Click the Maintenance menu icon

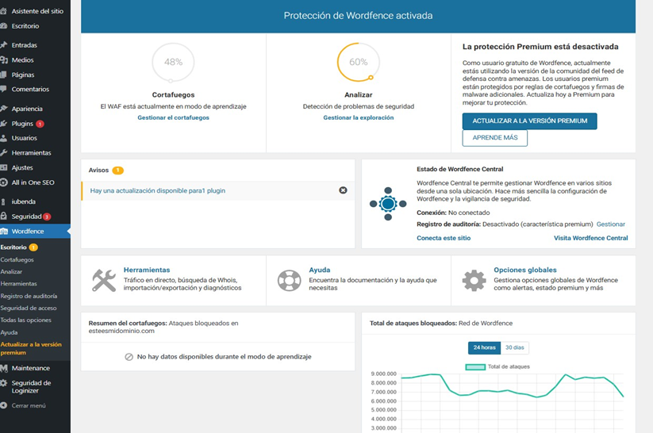(x=4, y=368)
